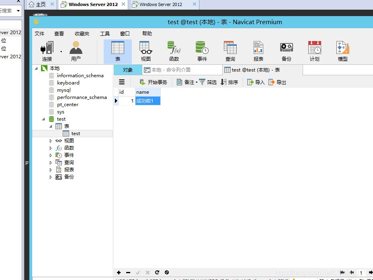Select the keyboard database
This screenshot has height=280, width=373.
pyautogui.click(x=68, y=82)
